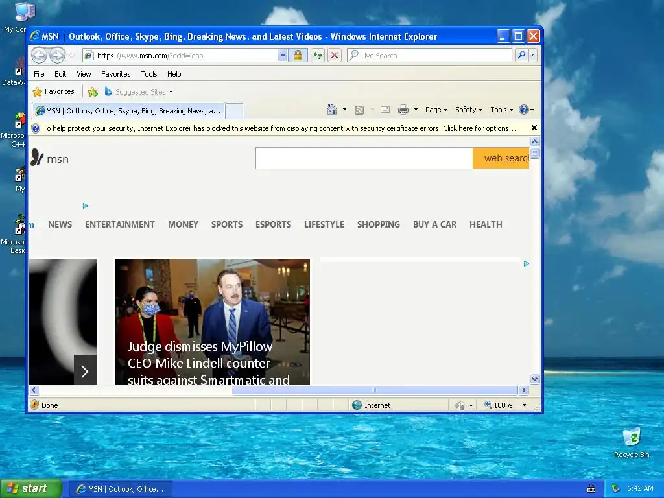Open the SHOPPING section link
664x498 pixels.
[x=379, y=224]
